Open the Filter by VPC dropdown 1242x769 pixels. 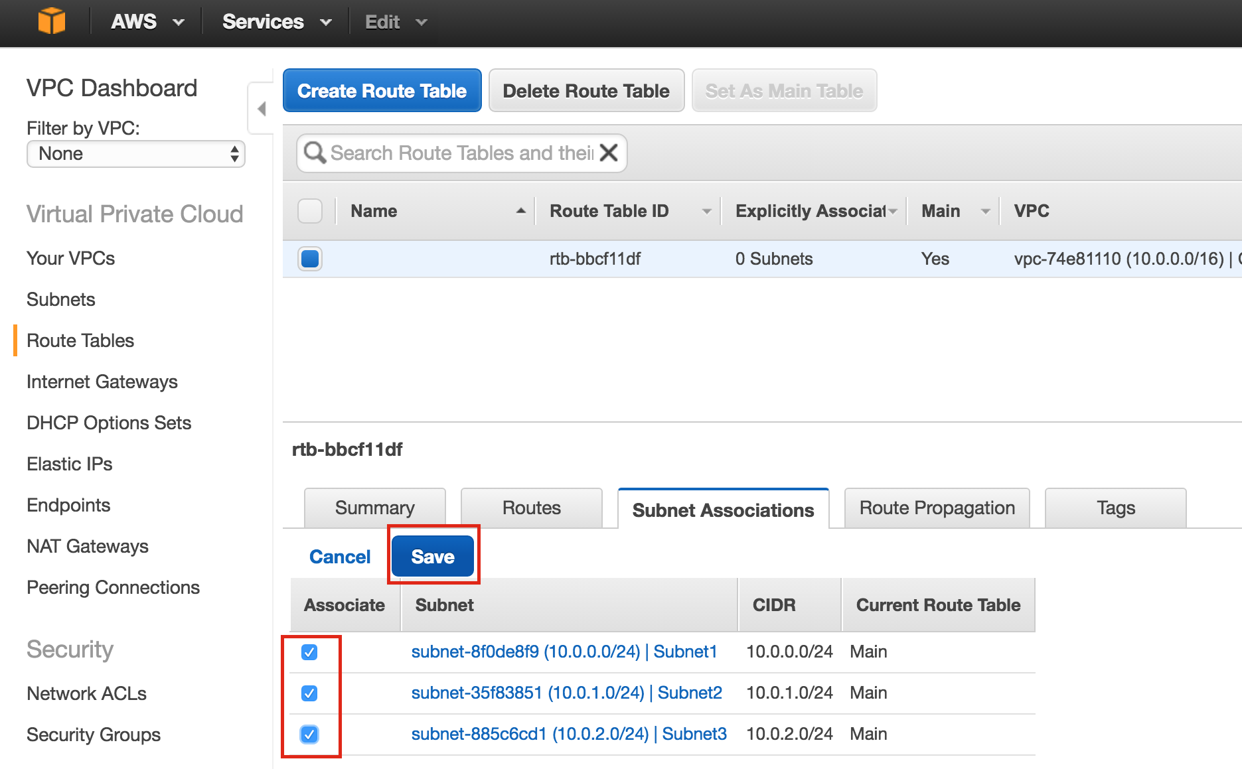coord(136,154)
